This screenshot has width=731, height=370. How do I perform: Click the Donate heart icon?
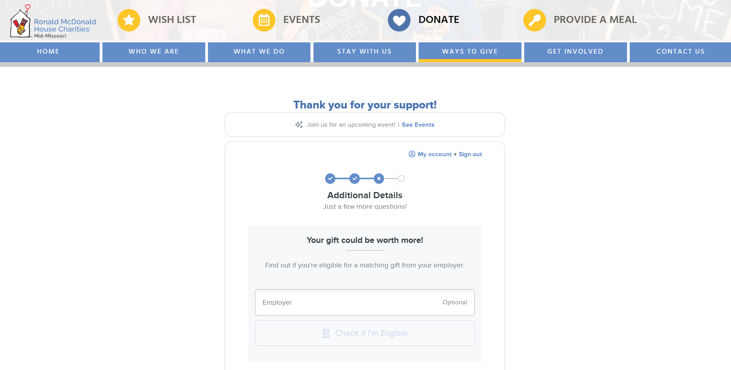click(x=399, y=20)
